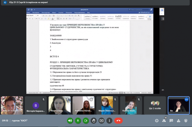Toggle strikethrough formatting
The height and width of the screenshot is (127, 192).
point(36,19)
